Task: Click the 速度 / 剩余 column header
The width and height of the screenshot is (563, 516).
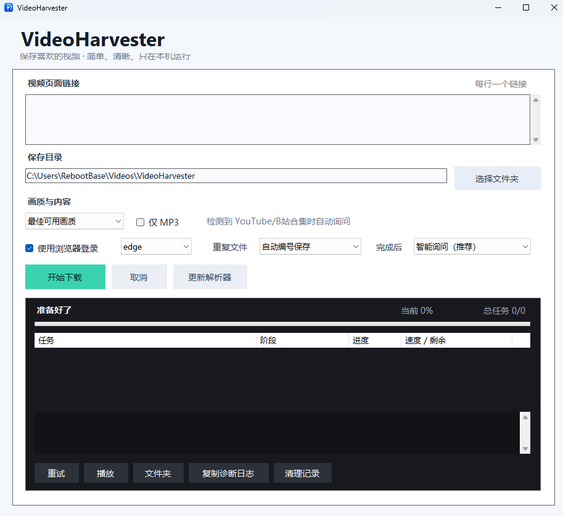Action: point(456,340)
